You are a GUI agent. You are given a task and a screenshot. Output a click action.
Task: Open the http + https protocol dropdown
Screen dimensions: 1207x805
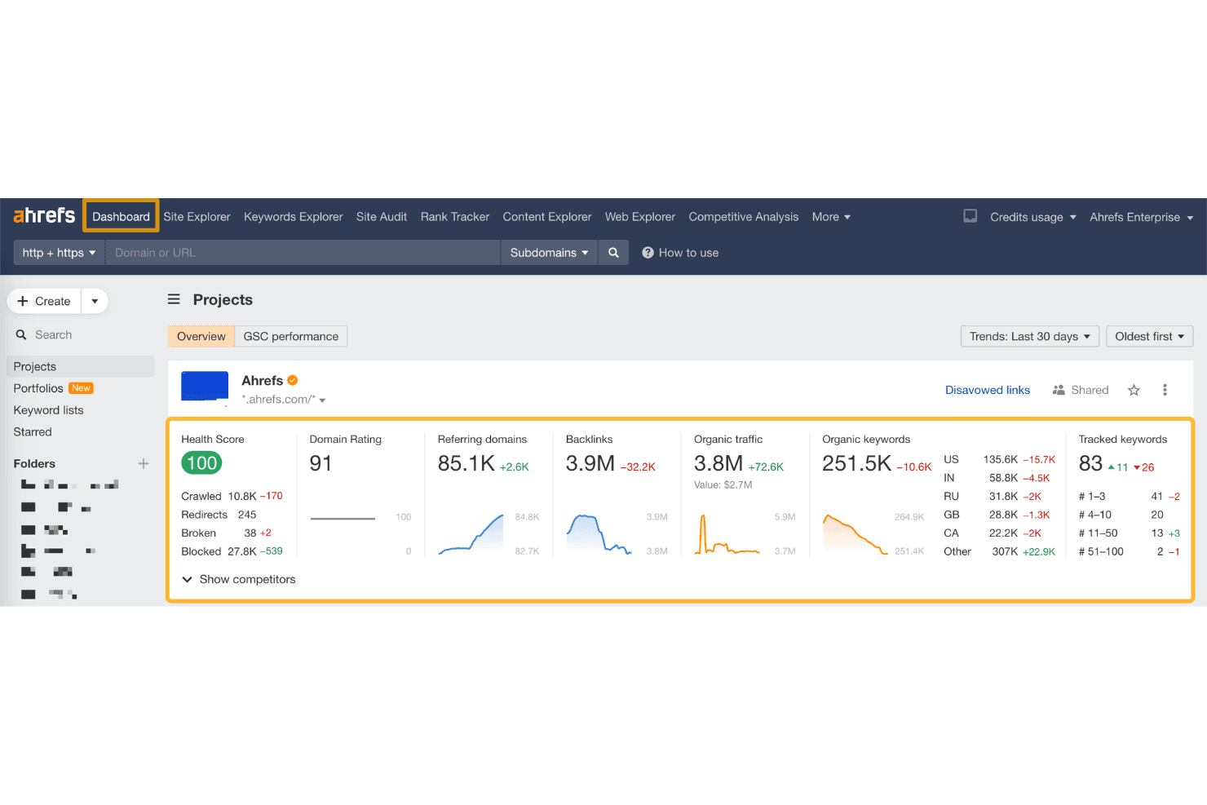tap(59, 253)
